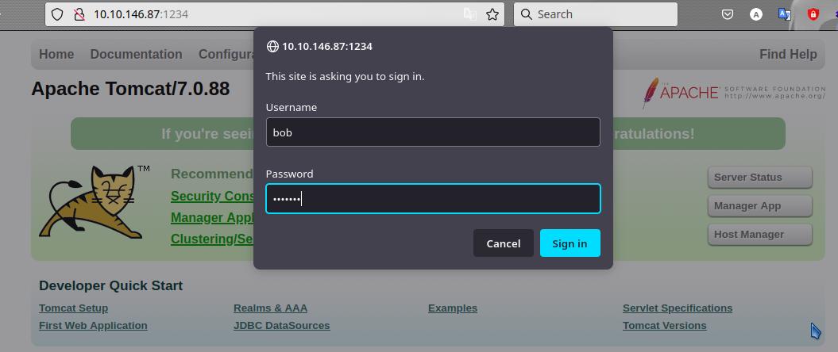Open the round A extension icon

point(755,14)
